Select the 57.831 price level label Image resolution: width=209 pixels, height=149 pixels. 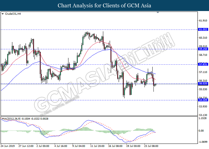[203, 64]
